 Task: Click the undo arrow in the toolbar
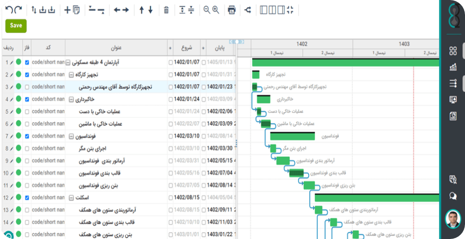point(10,10)
